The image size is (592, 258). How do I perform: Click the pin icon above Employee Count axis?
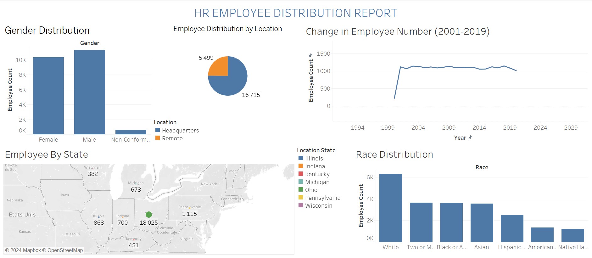[310, 55]
